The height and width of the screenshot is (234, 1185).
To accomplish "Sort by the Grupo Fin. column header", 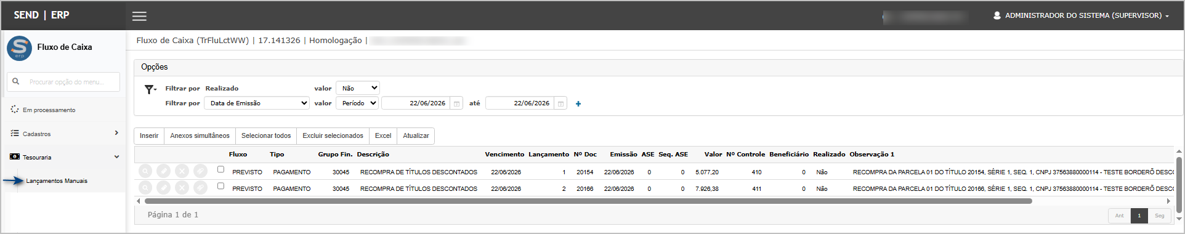I will [x=335, y=154].
